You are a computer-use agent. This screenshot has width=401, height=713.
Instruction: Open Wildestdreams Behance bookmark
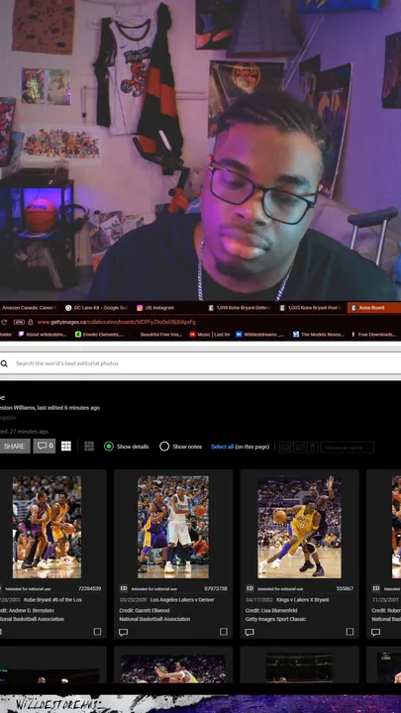(x=260, y=335)
